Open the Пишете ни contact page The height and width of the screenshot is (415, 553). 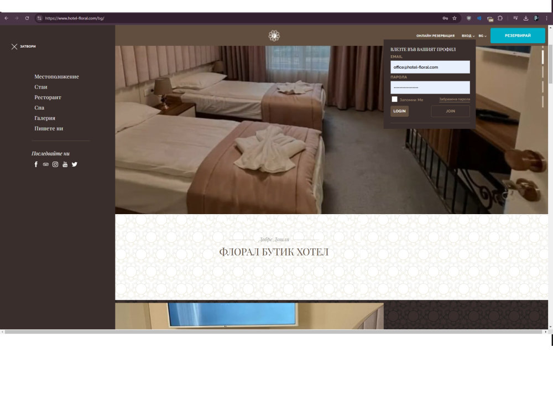click(x=49, y=128)
